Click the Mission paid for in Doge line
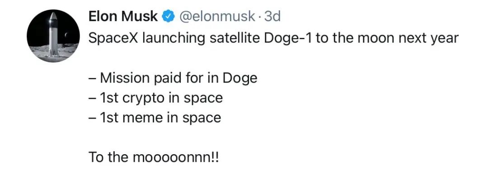 (x=173, y=78)
